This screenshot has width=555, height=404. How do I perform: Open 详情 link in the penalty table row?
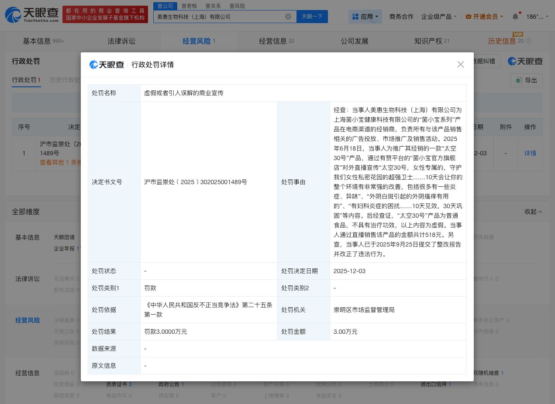coord(530,153)
